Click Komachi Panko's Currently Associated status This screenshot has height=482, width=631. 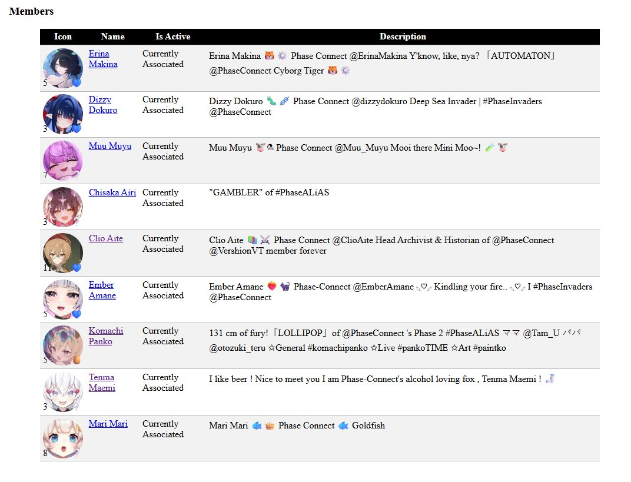[x=163, y=336]
